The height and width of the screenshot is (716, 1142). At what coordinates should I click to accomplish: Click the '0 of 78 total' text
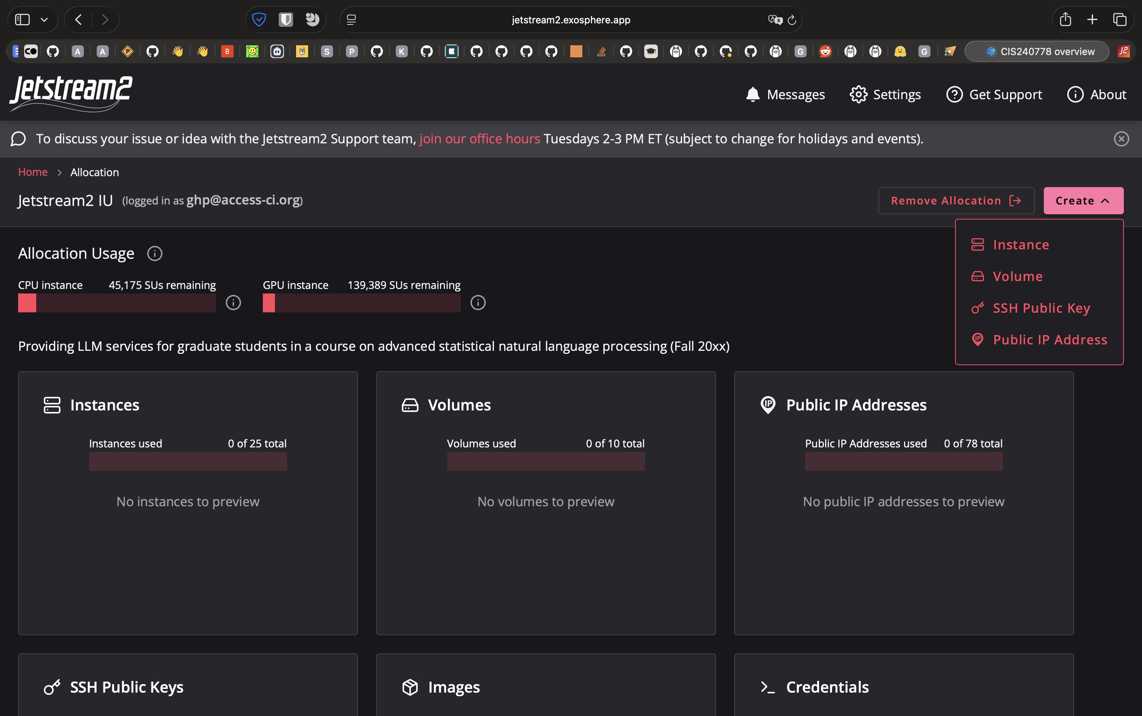point(973,444)
